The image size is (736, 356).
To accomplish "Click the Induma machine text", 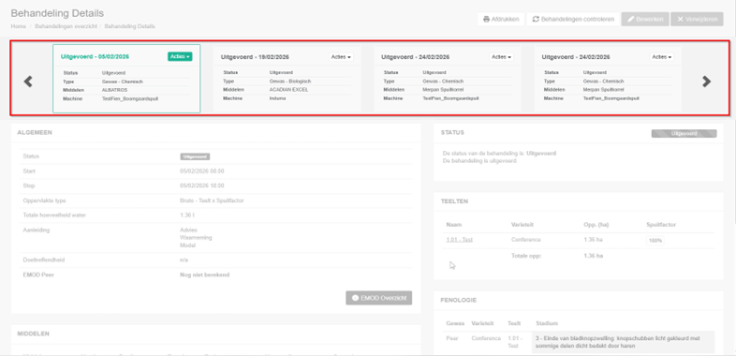I will point(277,98).
